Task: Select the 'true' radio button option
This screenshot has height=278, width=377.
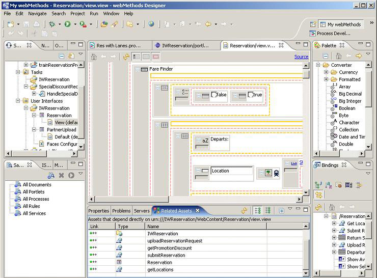Action: pos(251,95)
